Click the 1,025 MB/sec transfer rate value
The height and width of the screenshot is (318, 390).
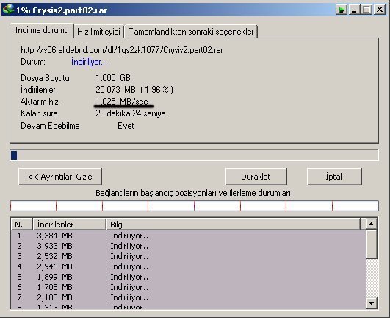click(122, 102)
